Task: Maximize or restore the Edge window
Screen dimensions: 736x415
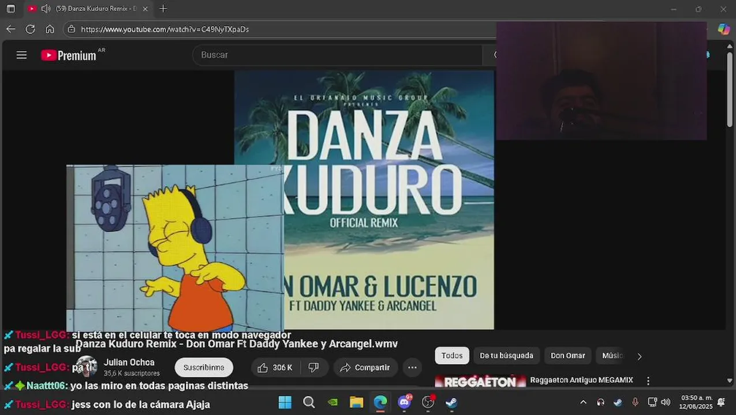Action: coord(698,9)
